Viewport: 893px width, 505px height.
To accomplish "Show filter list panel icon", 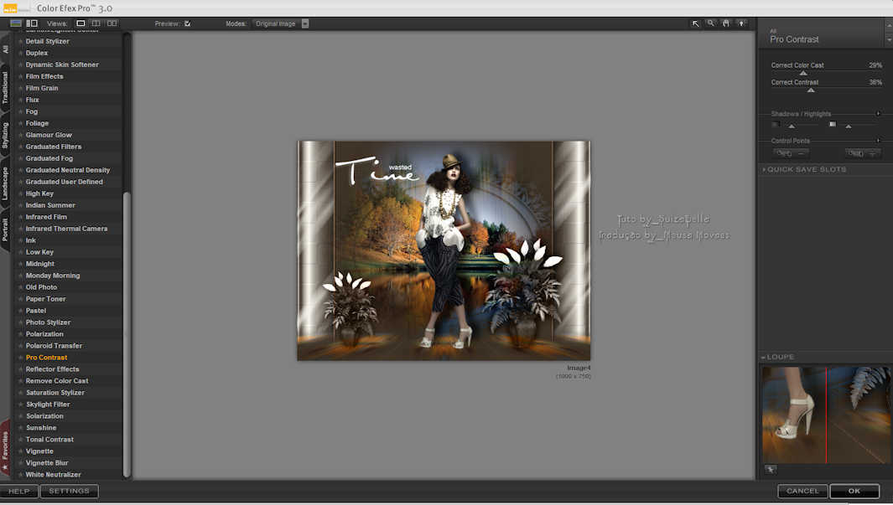I will pyautogui.click(x=16, y=23).
